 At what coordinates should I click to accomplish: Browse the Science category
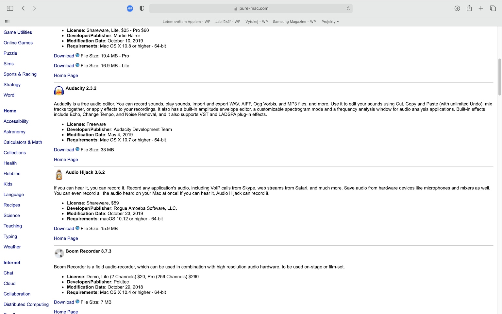click(12, 216)
